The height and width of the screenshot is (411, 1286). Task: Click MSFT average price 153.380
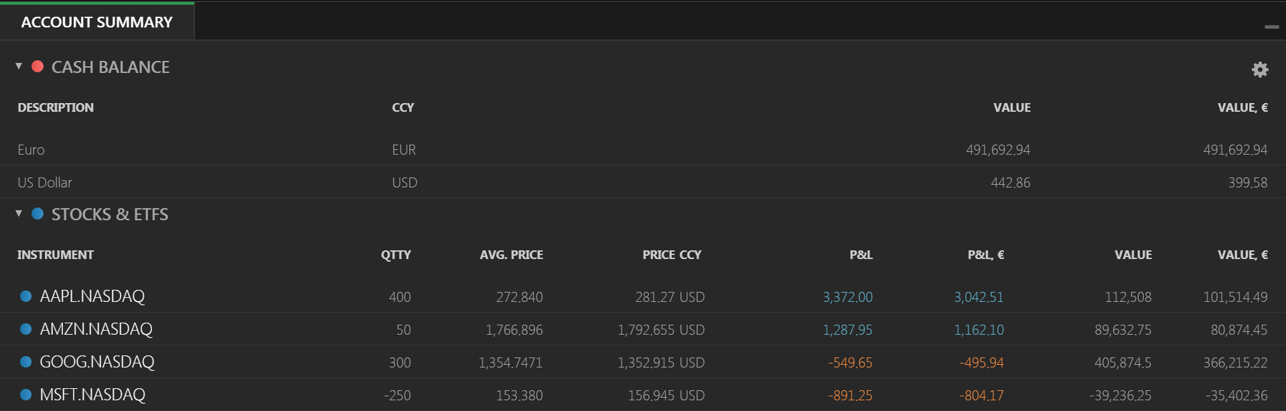pos(519,396)
